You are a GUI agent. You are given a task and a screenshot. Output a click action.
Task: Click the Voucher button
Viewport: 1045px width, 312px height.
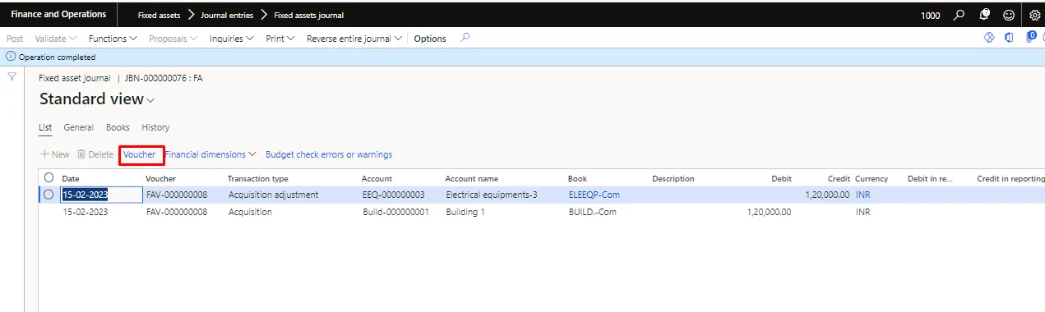point(140,154)
